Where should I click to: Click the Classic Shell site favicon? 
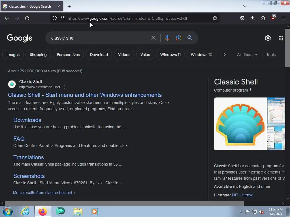(12, 84)
